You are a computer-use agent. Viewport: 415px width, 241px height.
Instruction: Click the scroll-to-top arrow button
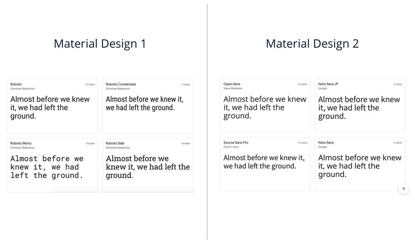coord(404,189)
